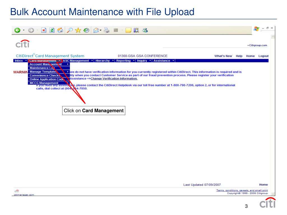Viewport: 287px width, 215px height.
Task: Open Search magnifying glass icon
Action: pos(70,30)
